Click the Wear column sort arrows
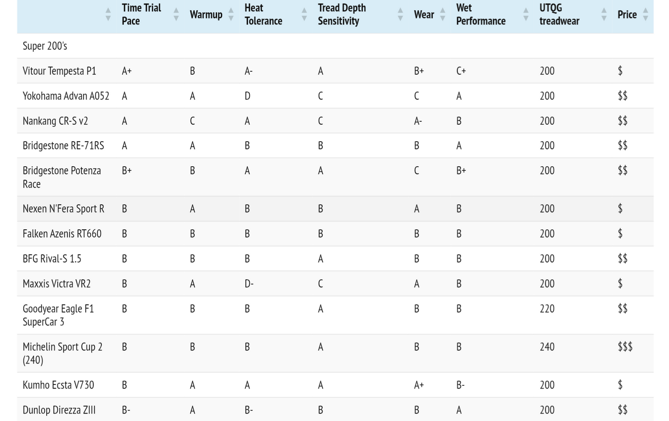 click(443, 14)
